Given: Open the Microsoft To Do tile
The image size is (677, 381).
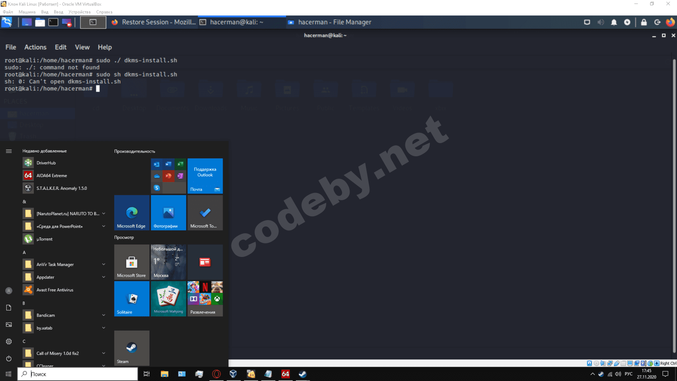Looking at the screenshot, I should 205,213.
